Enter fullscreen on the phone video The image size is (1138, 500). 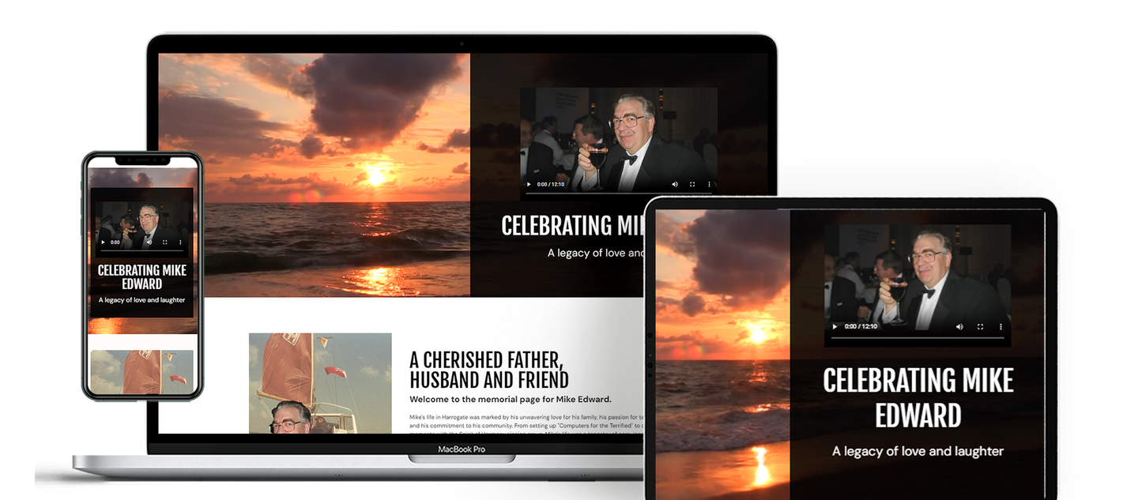coord(164,242)
